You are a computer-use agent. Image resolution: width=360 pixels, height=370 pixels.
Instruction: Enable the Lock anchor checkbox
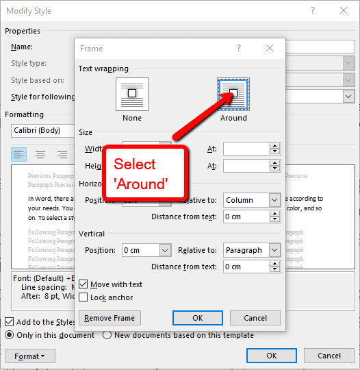click(x=83, y=297)
